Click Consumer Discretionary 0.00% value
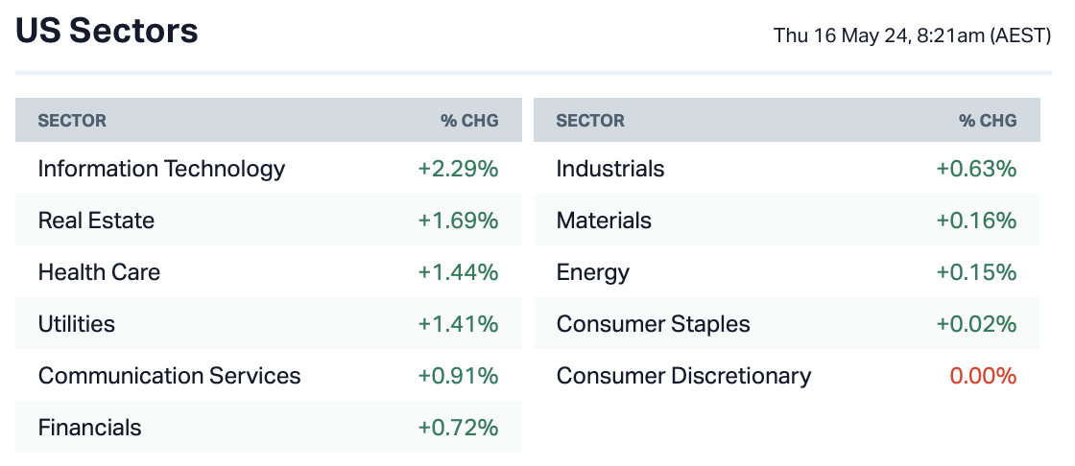The image size is (1075, 466). [983, 376]
